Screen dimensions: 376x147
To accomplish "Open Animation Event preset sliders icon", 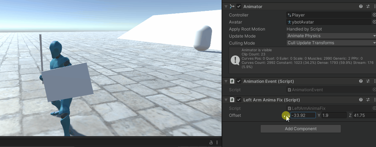I will pyautogui.click(x=368, y=81).
